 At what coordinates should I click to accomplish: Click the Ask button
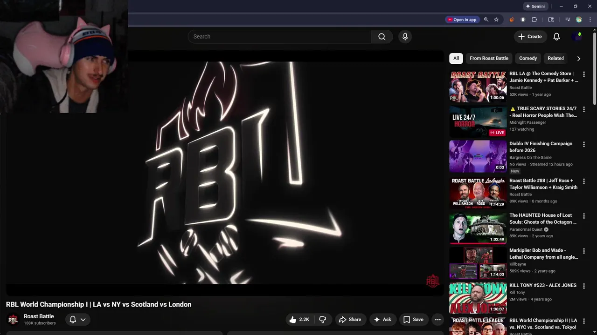[x=382, y=319]
